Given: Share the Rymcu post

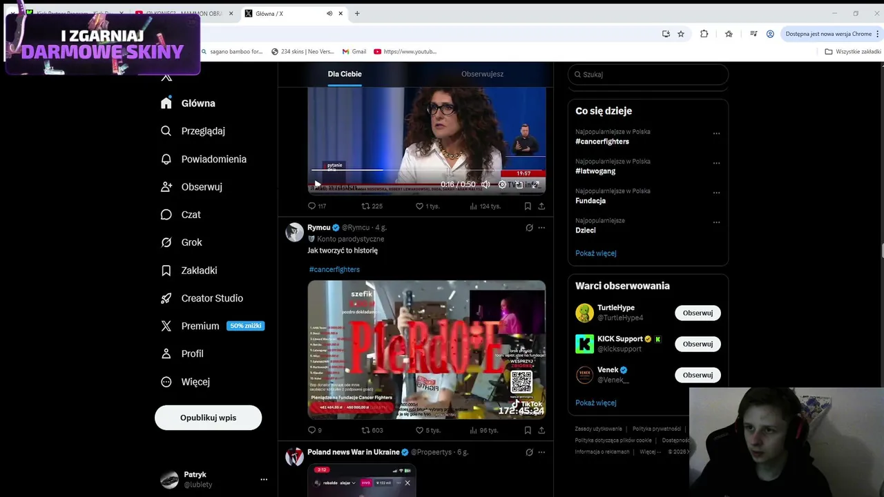Looking at the screenshot, I should [541, 430].
